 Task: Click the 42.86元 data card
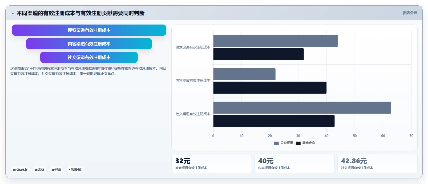(x=377, y=163)
